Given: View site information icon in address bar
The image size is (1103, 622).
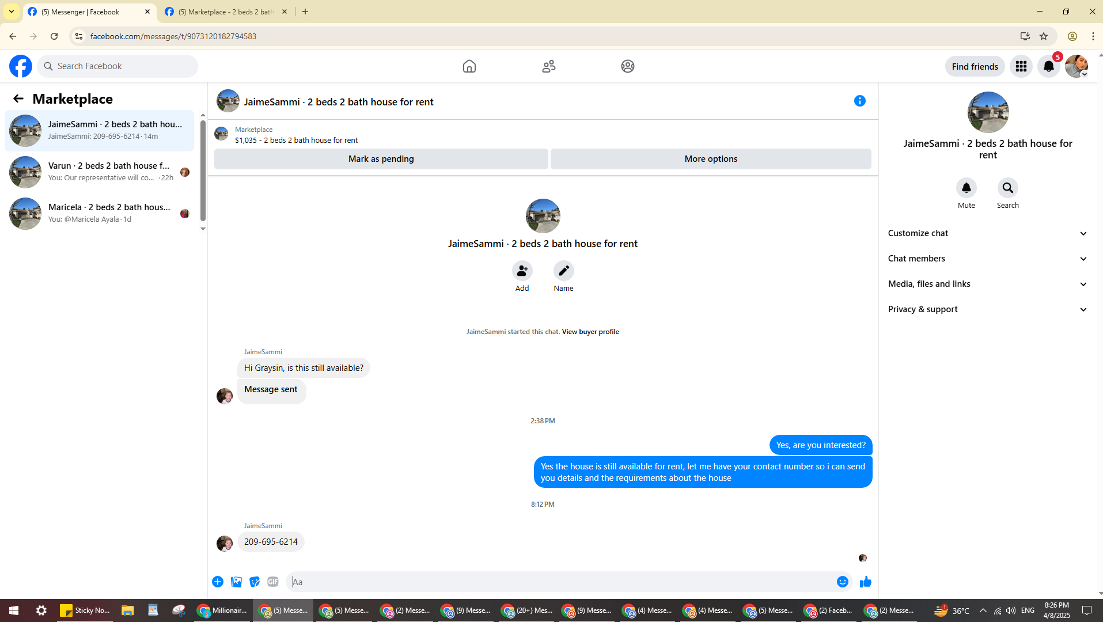Looking at the screenshot, I should 79,36.
